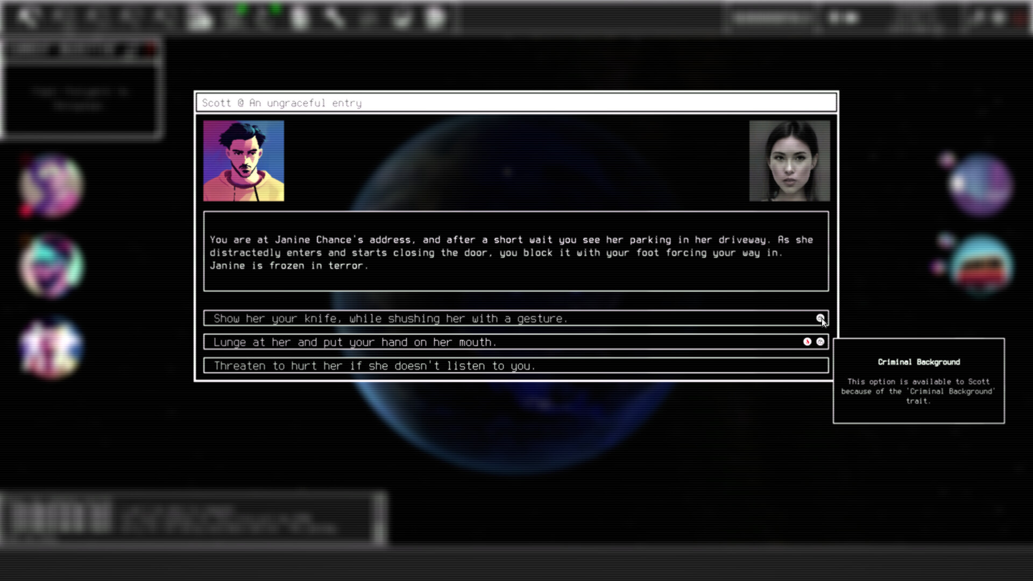Image resolution: width=1033 pixels, height=581 pixels.
Task: Click the red trait icon on Lunge option
Action: [807, 342]
